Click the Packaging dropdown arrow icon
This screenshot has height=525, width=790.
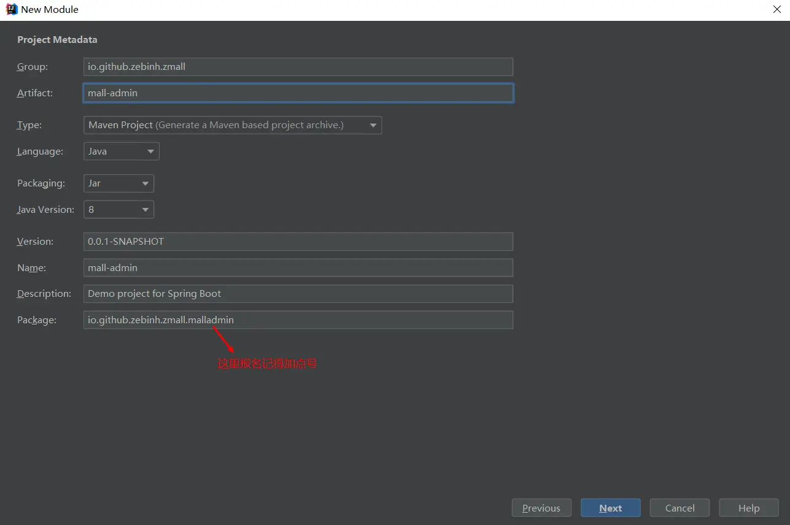pos(145,183)
